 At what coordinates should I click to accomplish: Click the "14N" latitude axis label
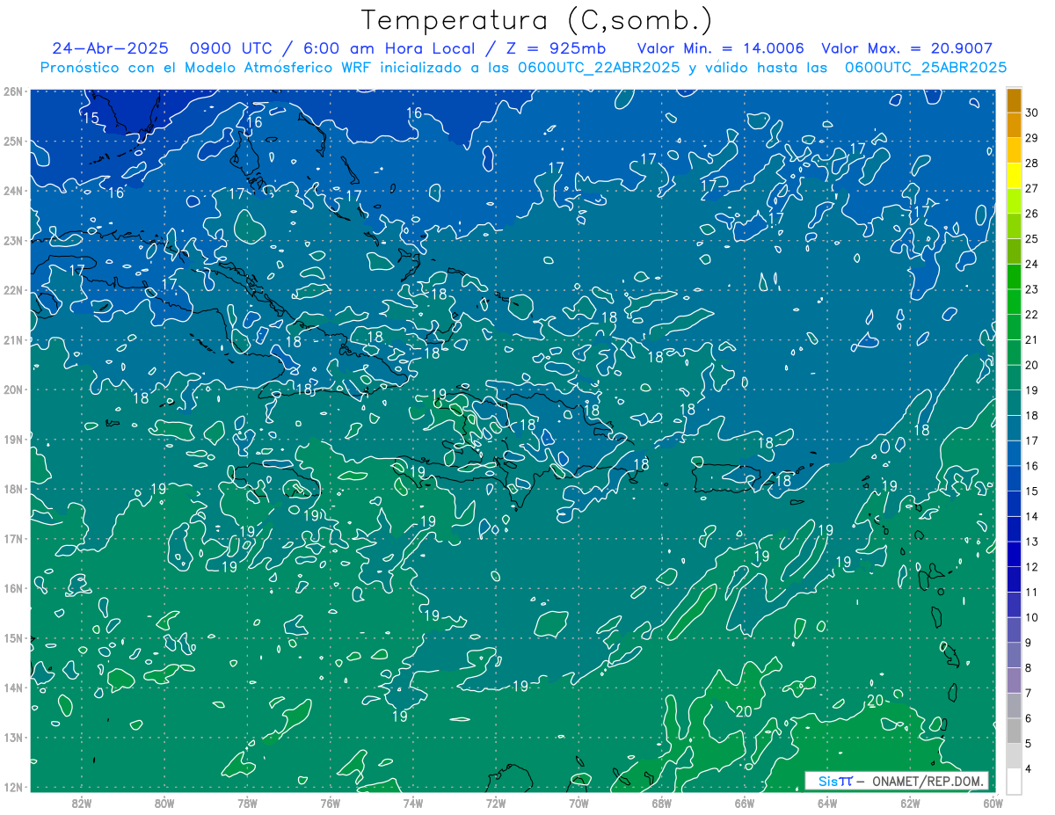12,688
